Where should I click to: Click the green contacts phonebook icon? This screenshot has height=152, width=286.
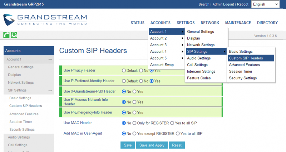(x=14, y=35)
